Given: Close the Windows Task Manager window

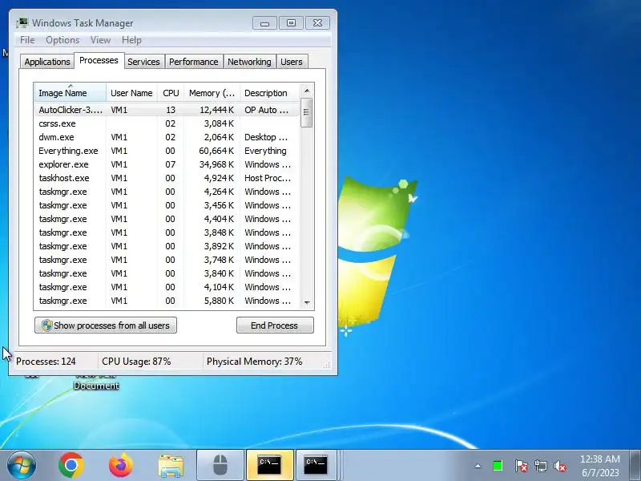Looking at the screenshot, I should [317, 23].
